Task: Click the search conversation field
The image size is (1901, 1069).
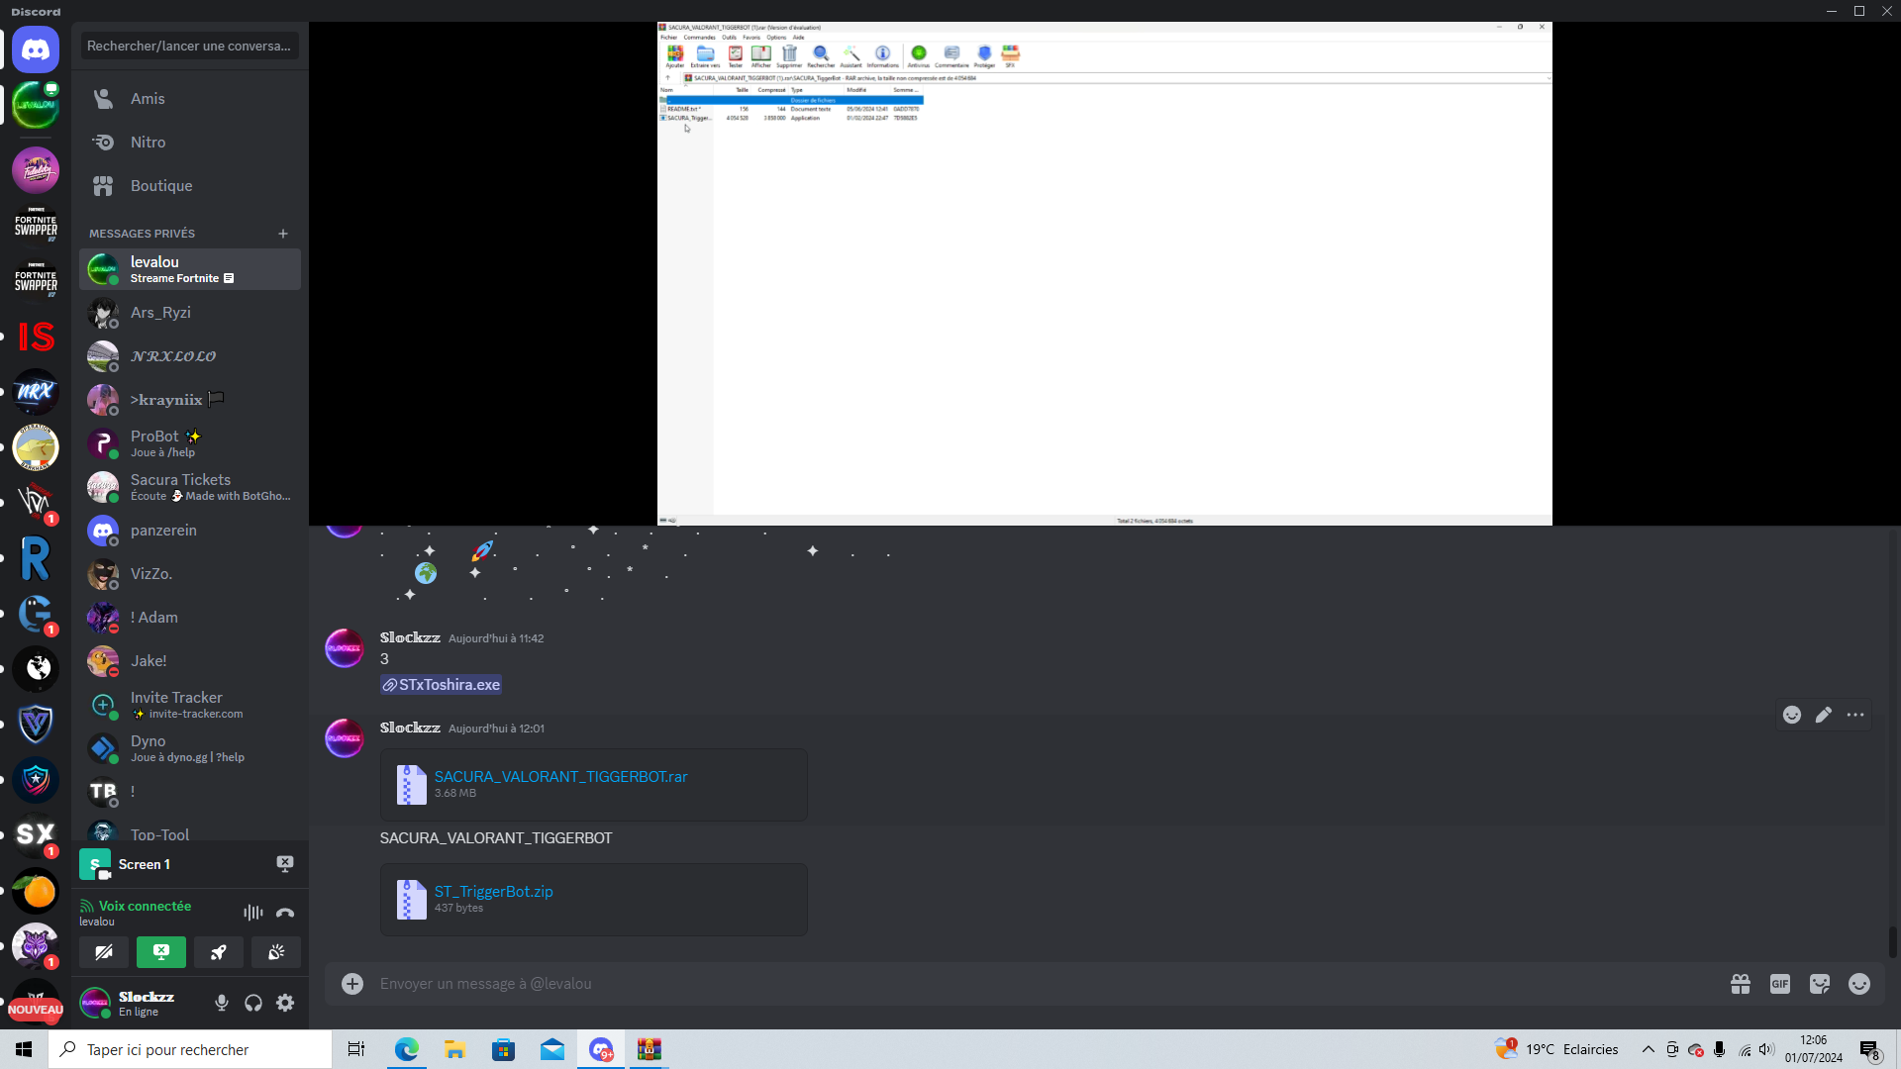Action: click(190, 46)
